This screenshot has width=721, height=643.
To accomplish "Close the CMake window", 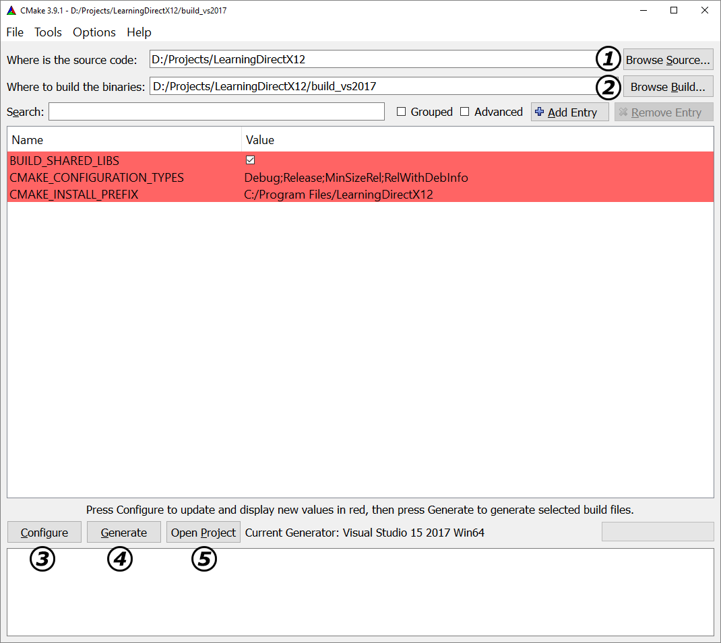I will pos(704,10).
